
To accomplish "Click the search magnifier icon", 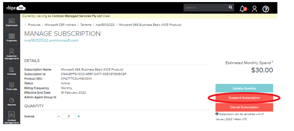I will click(230, 7).
